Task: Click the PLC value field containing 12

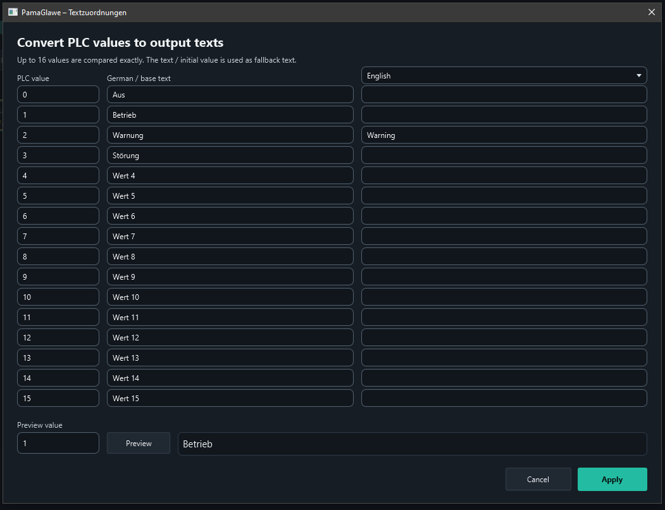Action: tap(58, 337)
